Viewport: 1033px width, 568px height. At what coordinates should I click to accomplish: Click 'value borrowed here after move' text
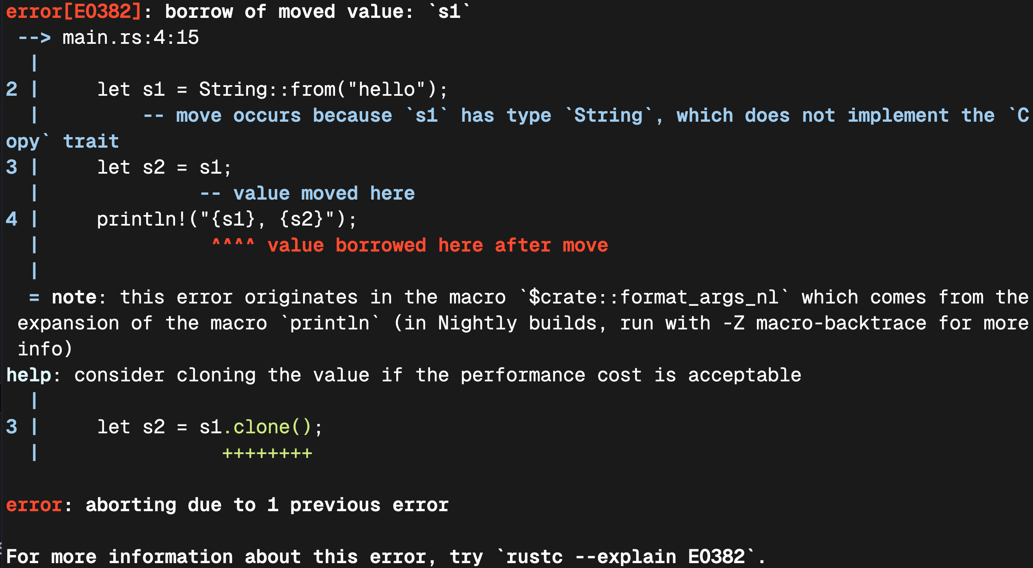tap(437, 245)
